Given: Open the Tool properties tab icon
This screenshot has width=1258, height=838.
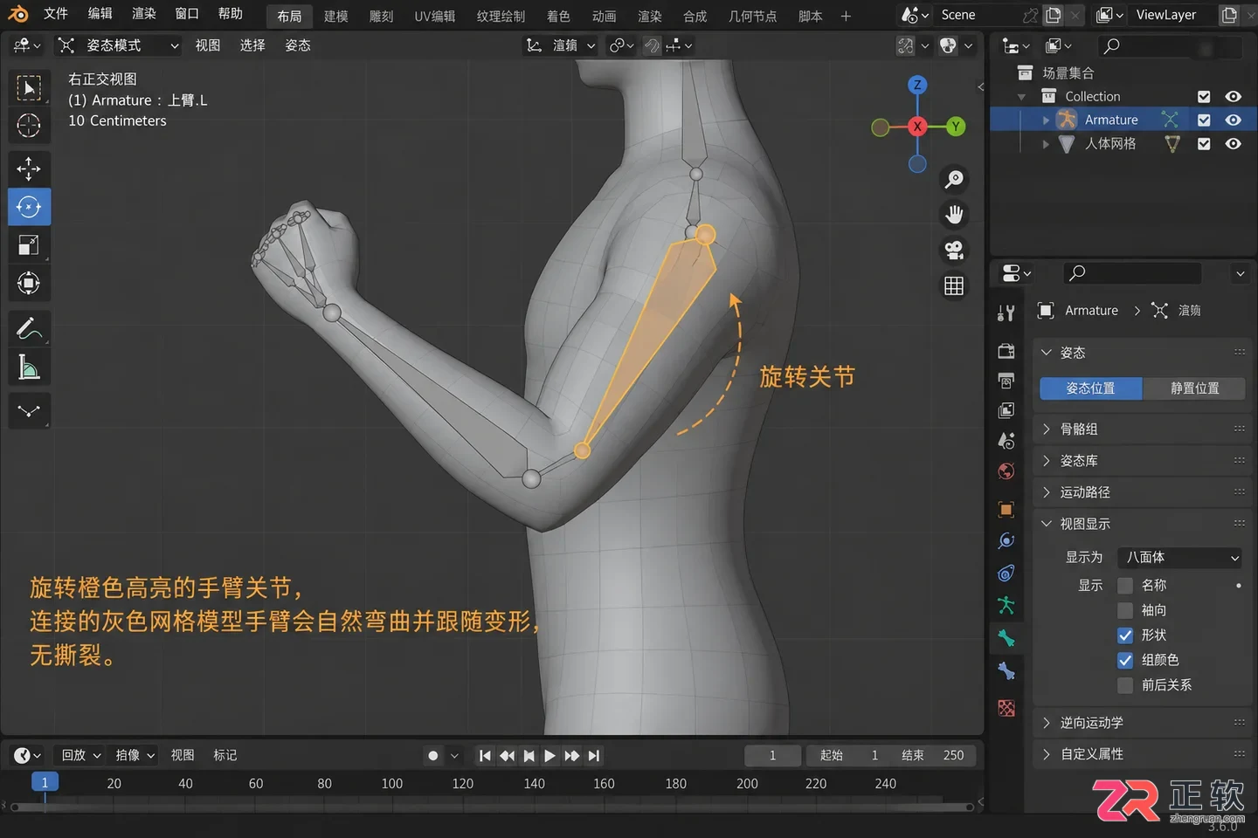Looking at the screenshot, I should click(1006, 313).
